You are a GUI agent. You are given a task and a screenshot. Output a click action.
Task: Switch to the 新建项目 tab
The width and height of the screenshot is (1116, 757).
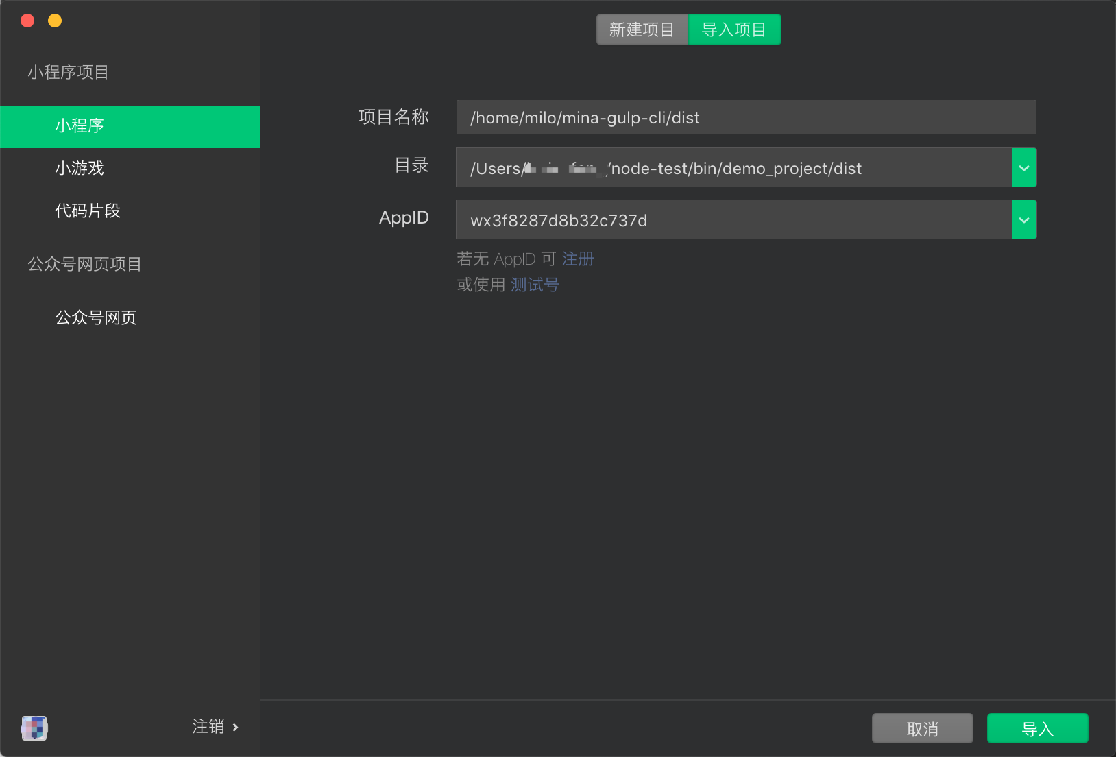pyautogui.click(x=642, y=29)
